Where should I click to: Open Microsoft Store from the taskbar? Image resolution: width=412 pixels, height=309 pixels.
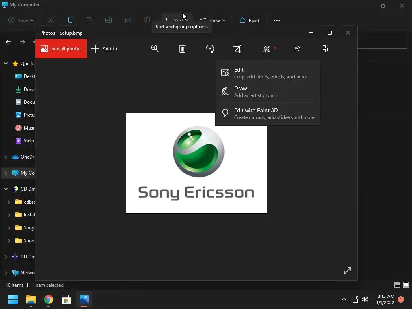click(66, 299)
